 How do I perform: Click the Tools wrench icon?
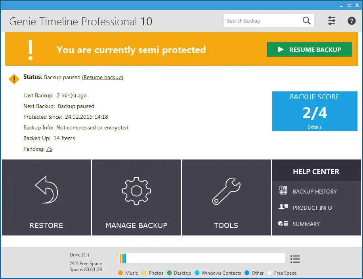click(x=226, y=191)
